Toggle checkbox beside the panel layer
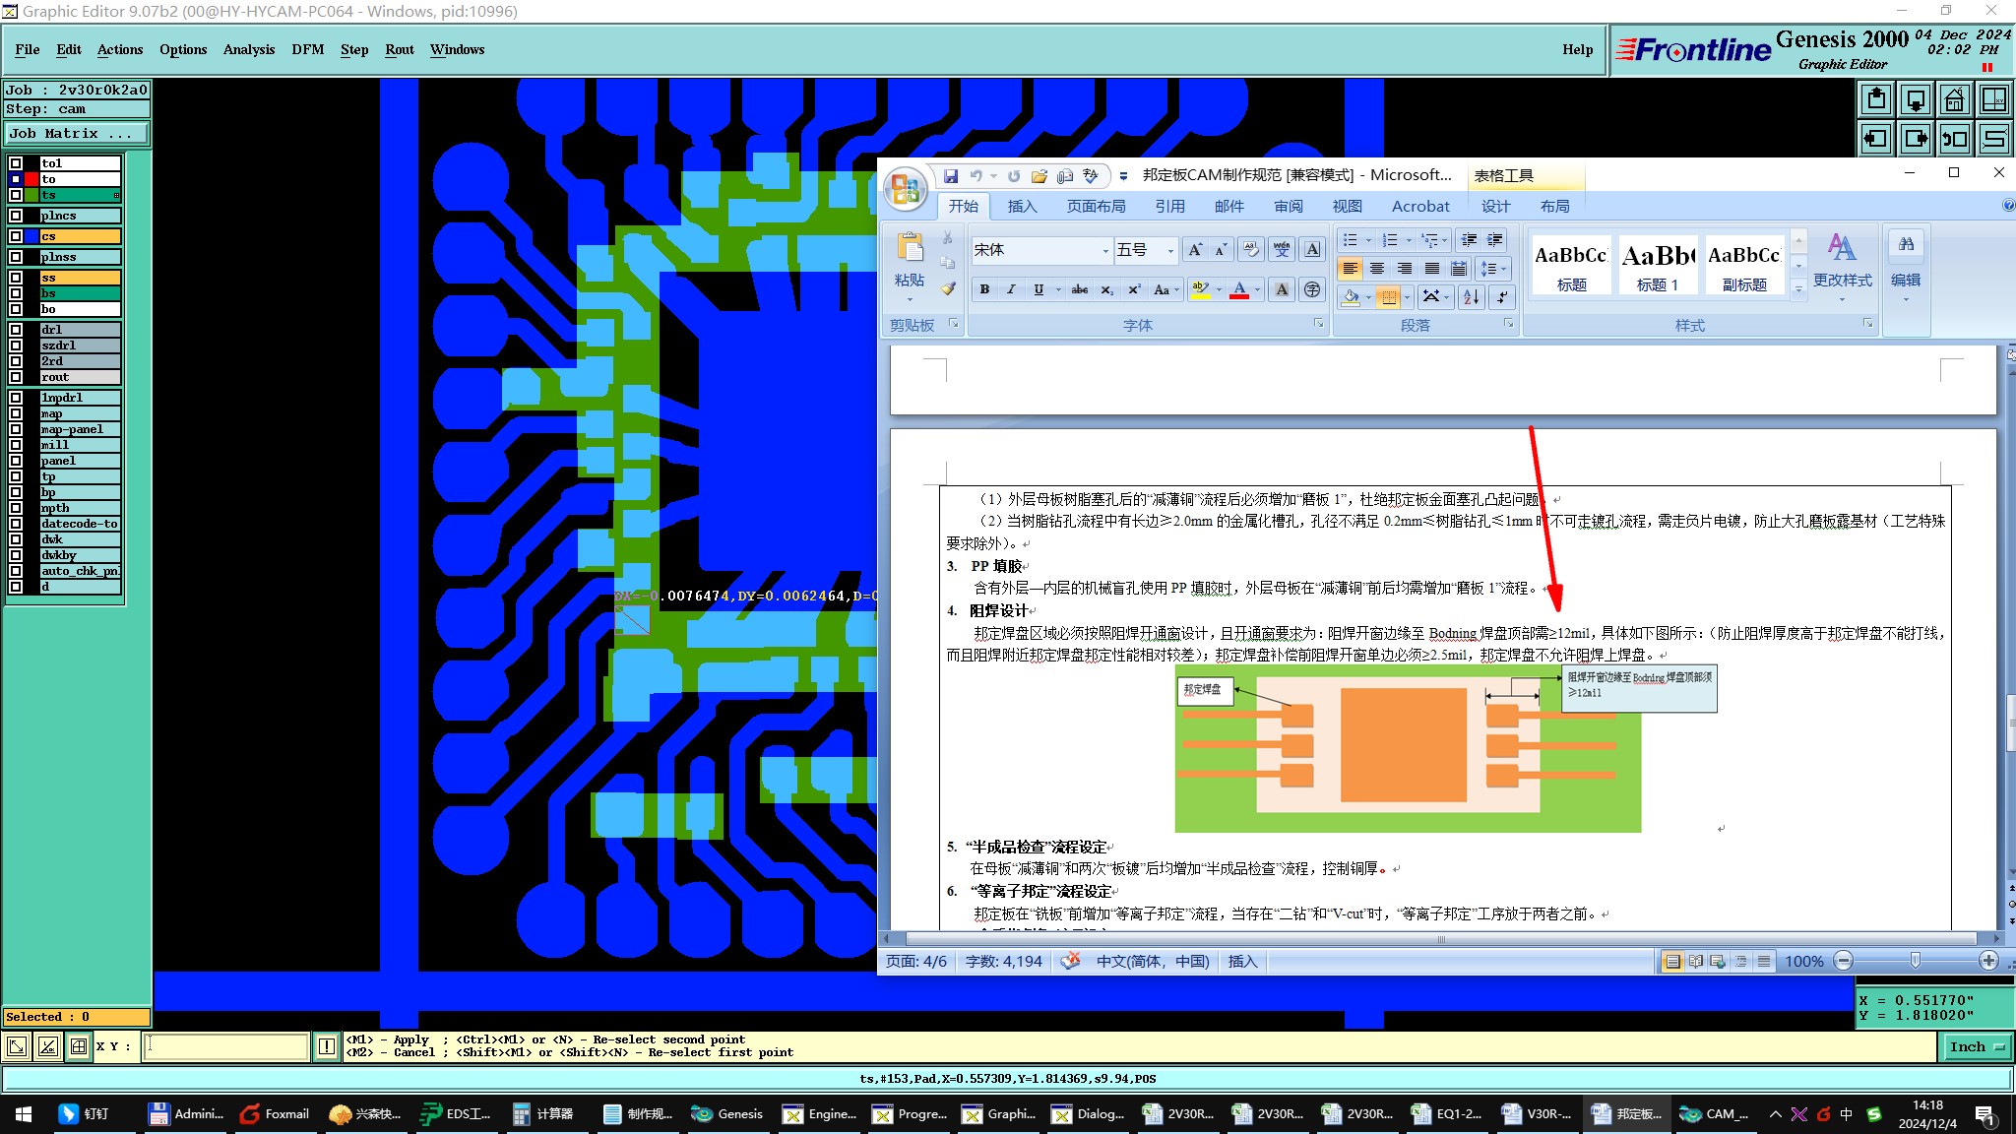This screenshot has width=2016, height=1134. tap(16, 461)
